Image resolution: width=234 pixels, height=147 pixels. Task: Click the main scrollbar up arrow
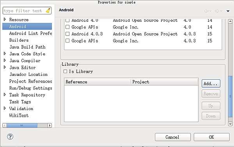click(230, 21)
